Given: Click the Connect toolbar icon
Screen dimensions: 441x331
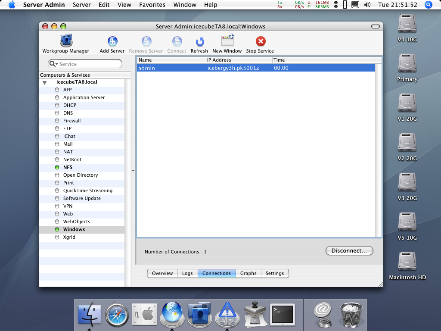Looking at the screenshot, I should (x=177, y=41).
